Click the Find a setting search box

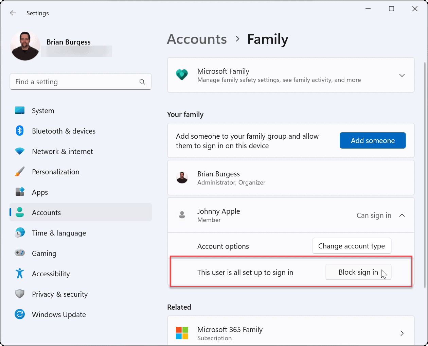pos(75,82)
